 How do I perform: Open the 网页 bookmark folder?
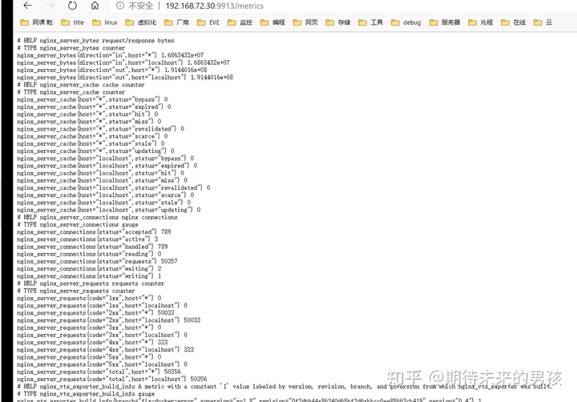click(305, 22)
